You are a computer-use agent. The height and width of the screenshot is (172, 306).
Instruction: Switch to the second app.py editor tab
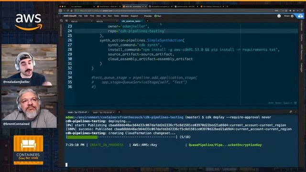(99, 21)
